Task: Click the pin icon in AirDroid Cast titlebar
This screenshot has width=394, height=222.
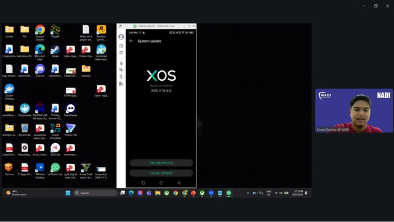Action: [x=121, y=26]
